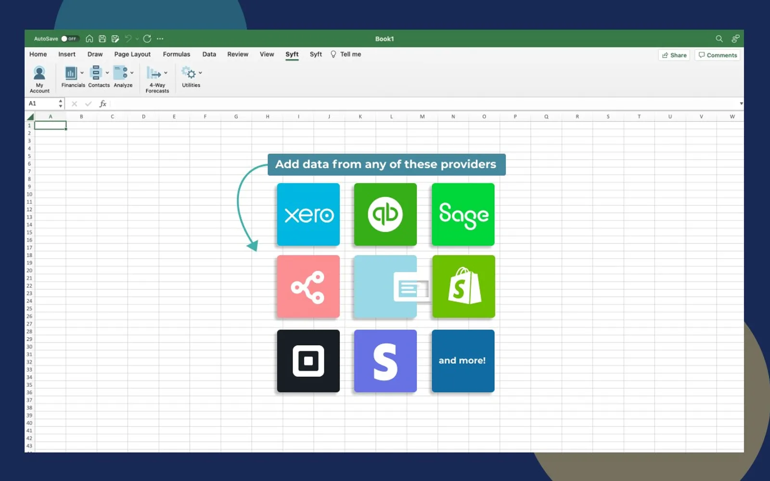Switch to the Formulas tab
770x481 pixels.
(177, 54)
